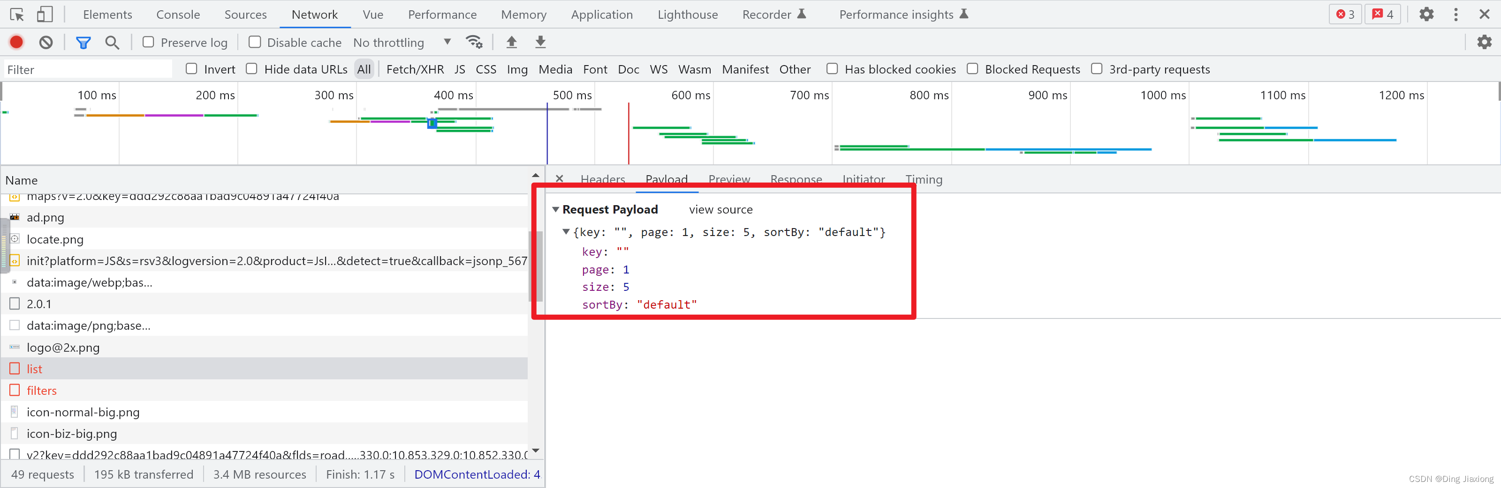Click the 2.0.1 request document icon

[15, 303]
